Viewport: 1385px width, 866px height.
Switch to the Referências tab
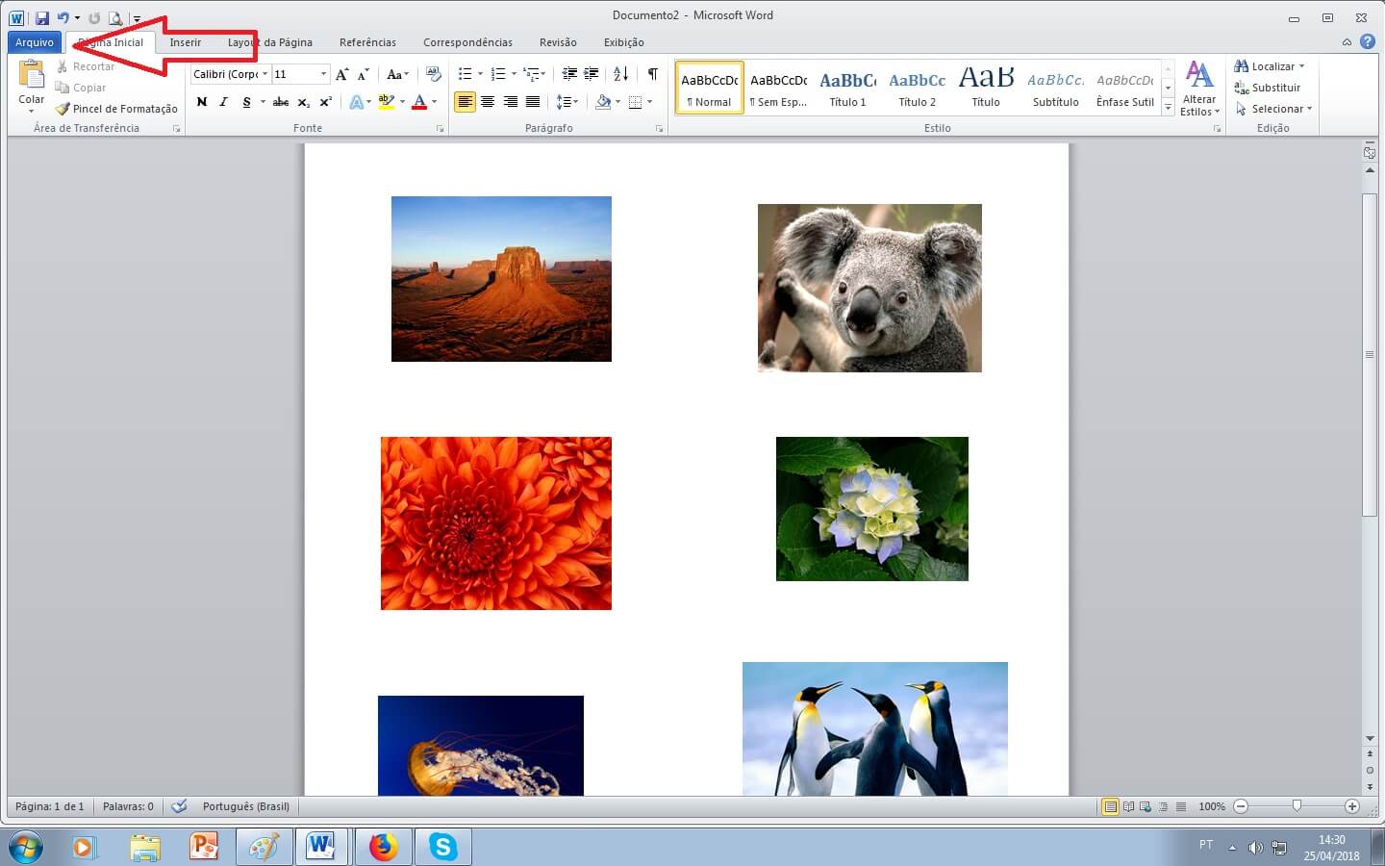pos(367,42)
